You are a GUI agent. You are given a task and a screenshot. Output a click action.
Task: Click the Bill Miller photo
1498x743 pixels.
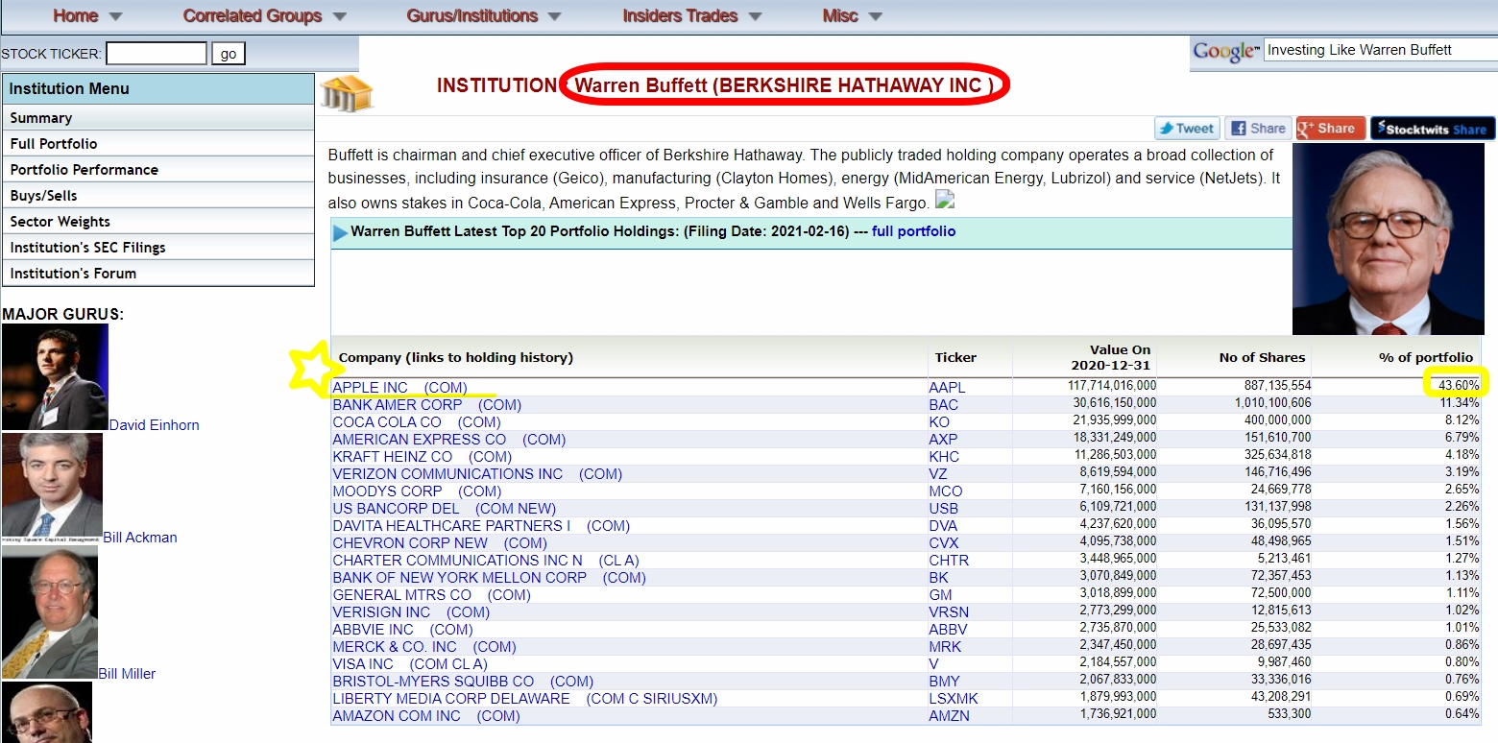(50, 611)
